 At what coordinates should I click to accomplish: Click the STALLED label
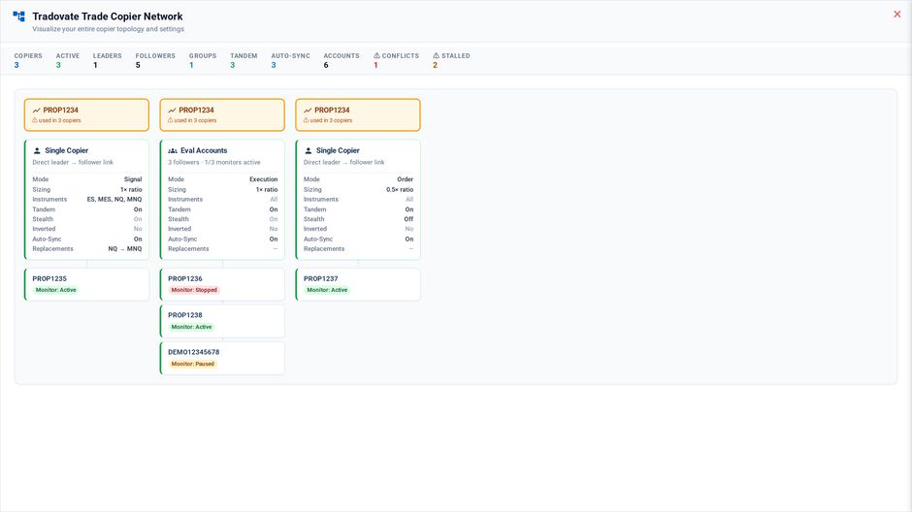(455, 56)
